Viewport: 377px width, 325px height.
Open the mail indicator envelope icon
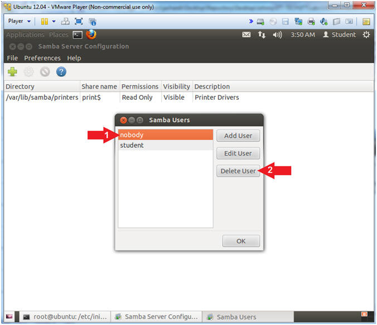246,35
